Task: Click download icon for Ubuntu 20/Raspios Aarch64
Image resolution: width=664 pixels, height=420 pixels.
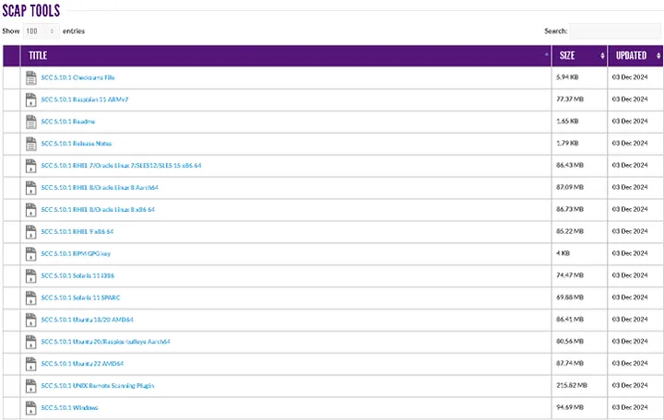Action: (x=31, y=342)
